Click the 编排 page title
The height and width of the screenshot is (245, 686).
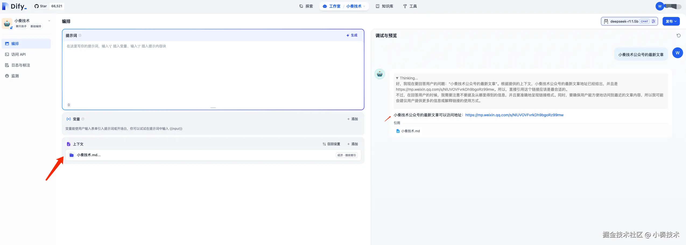[66, 21]
